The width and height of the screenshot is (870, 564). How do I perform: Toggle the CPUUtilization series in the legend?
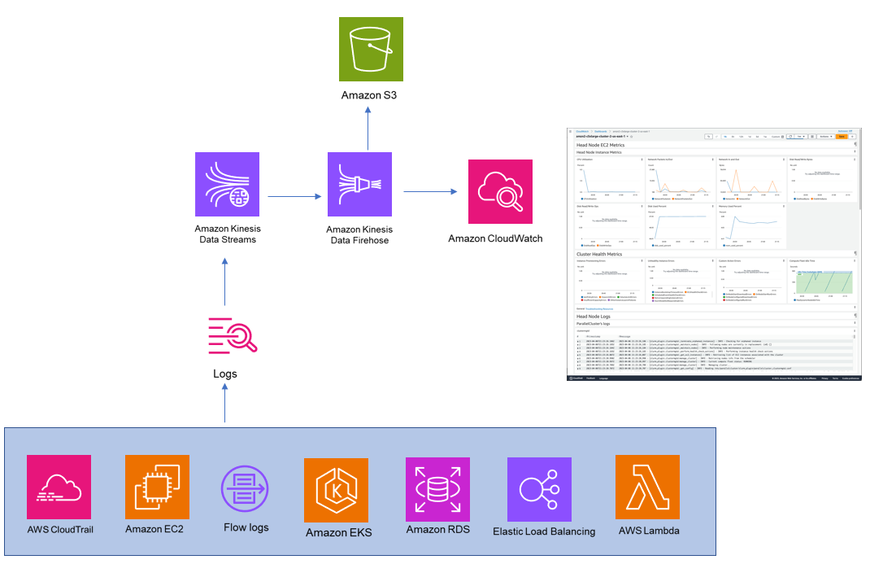588,199
